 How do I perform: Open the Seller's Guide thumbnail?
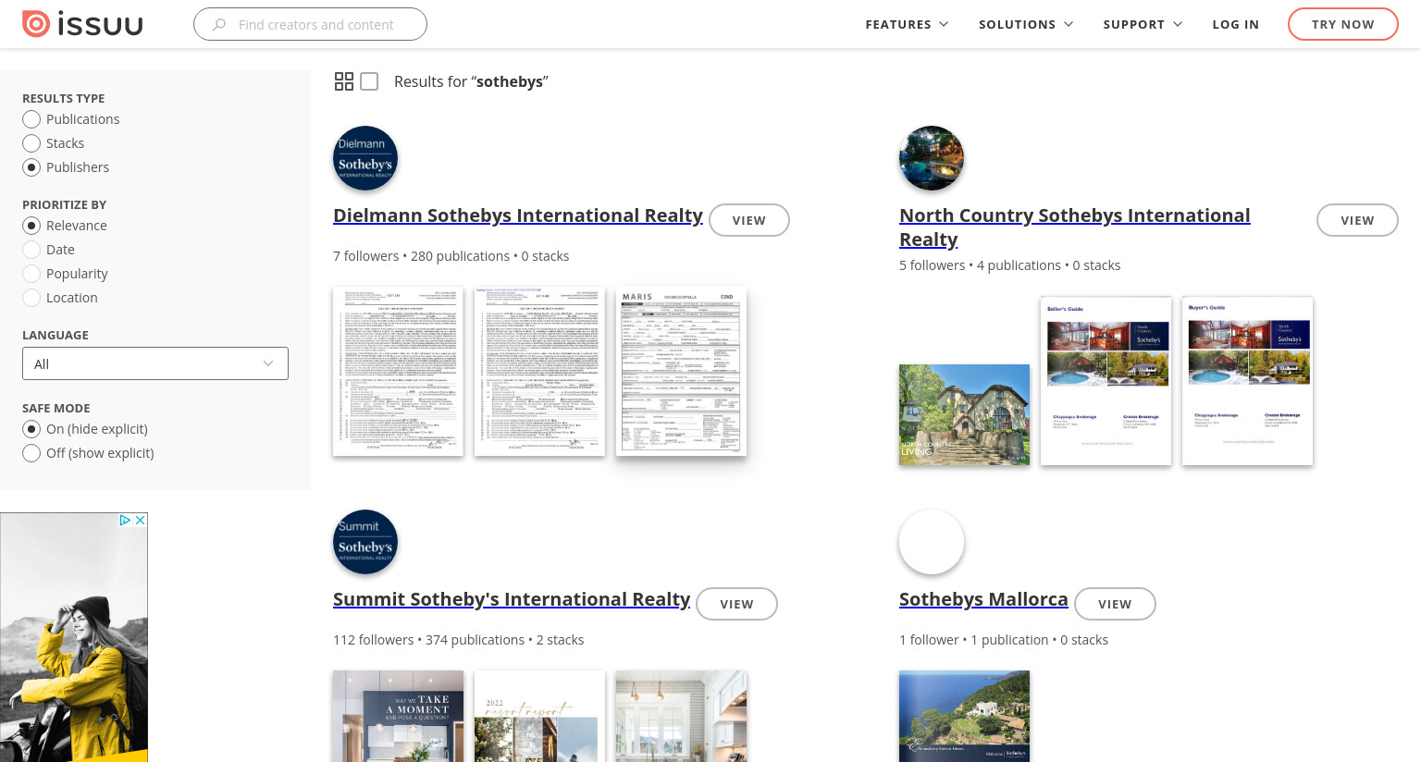(x=1106, y=381)
